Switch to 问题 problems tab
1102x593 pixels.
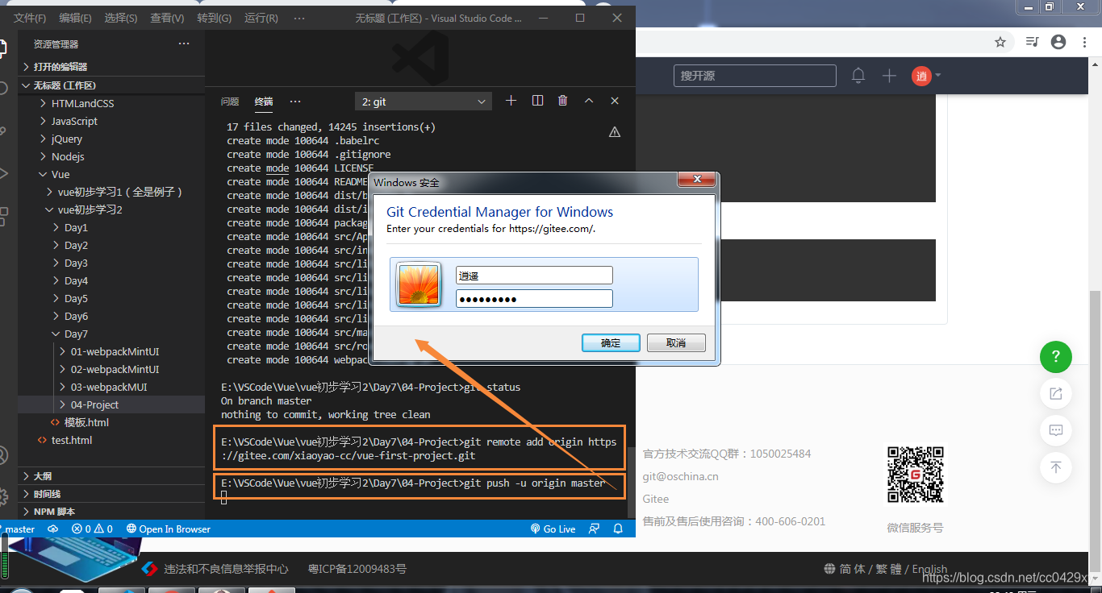point(230,102)
